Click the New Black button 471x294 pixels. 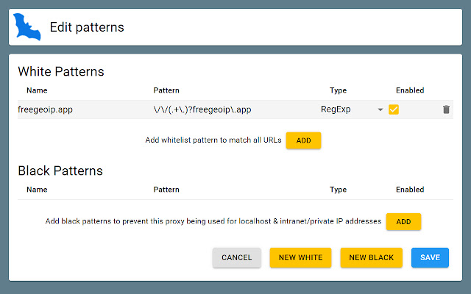click(x=372, y=258)
